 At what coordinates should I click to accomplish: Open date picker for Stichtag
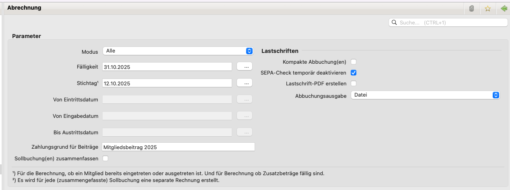pyautogui.click(x=245, y=83)
